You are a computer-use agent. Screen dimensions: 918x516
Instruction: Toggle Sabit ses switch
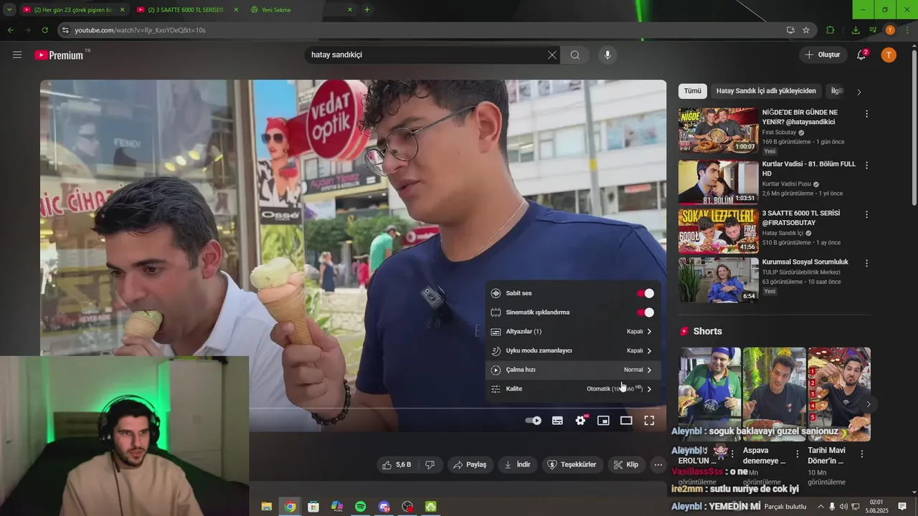click(x=645, y=293)
